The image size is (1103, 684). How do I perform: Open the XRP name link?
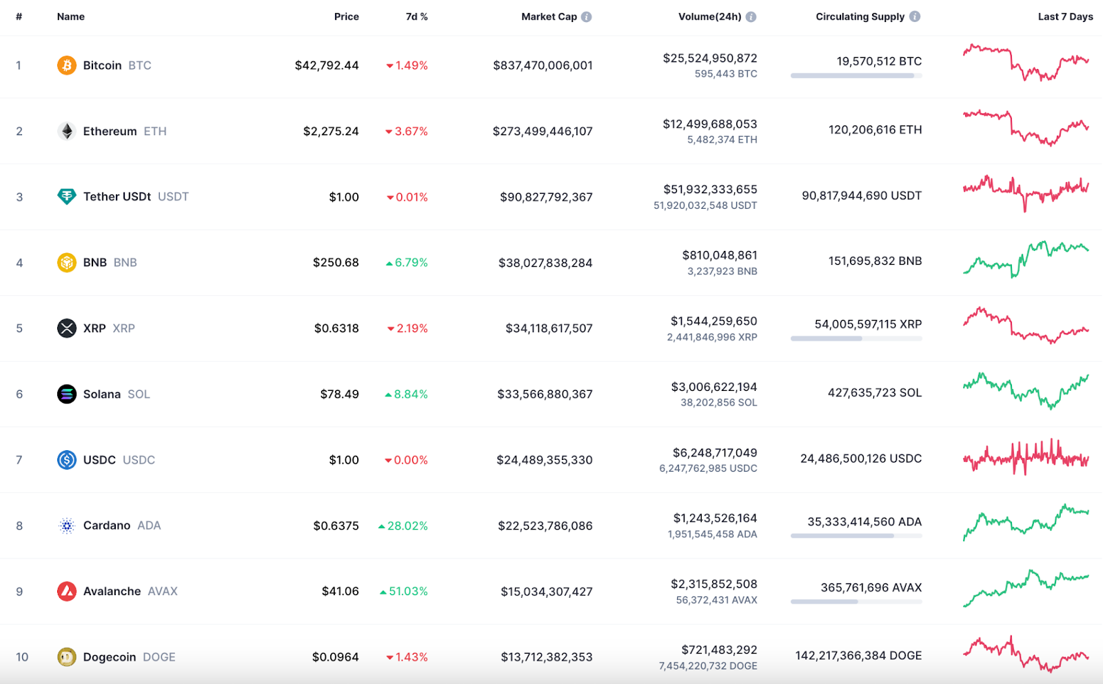pyautogui.click(x=109, y=328)
